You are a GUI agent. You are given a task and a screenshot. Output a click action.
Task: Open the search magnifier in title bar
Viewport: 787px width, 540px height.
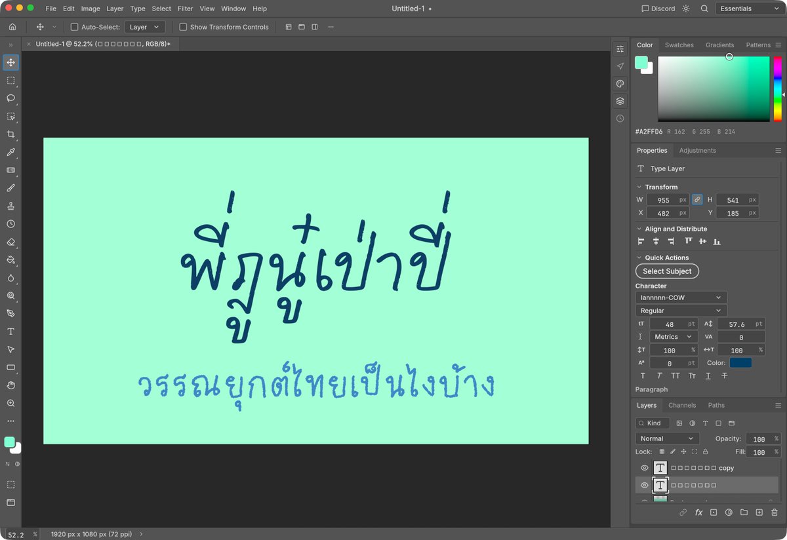704,9
